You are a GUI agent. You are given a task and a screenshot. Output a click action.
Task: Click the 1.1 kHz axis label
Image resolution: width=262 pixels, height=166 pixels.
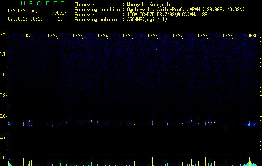point(3,54)
